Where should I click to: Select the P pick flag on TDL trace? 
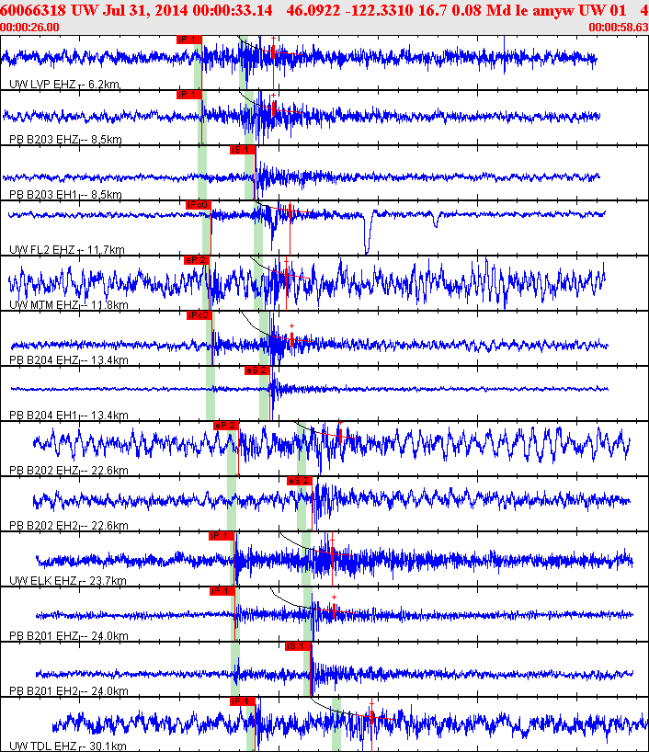pos(242,701)
